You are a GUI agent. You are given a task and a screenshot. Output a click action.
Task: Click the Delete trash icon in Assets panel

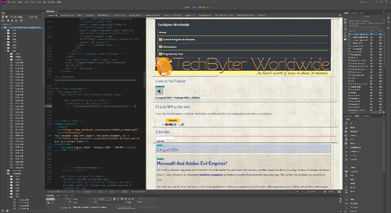click(384, 112)
